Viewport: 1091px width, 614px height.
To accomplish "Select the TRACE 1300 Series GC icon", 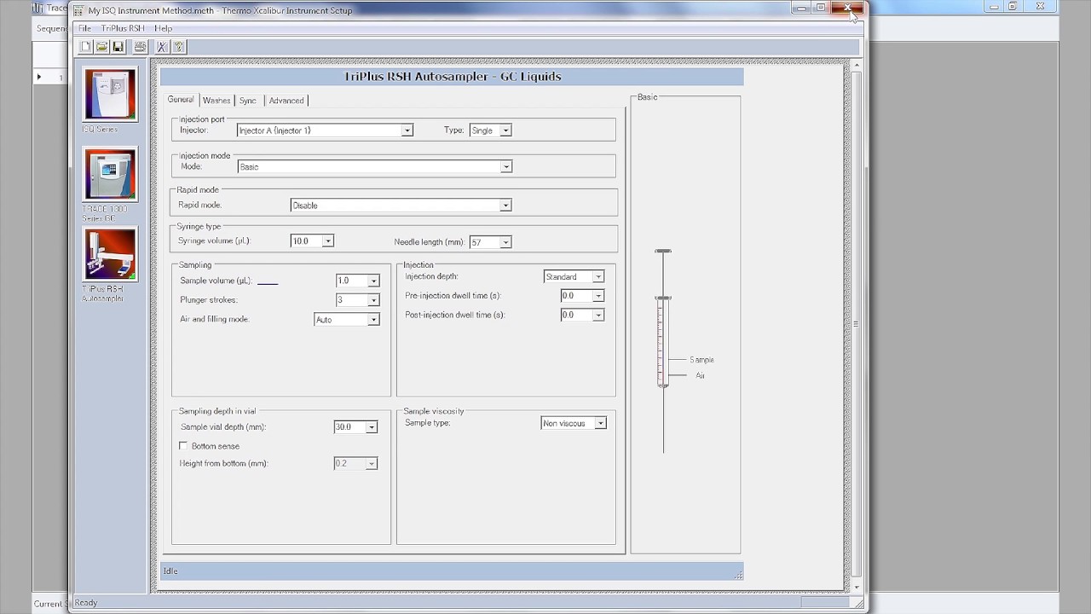I will [110, 174].
